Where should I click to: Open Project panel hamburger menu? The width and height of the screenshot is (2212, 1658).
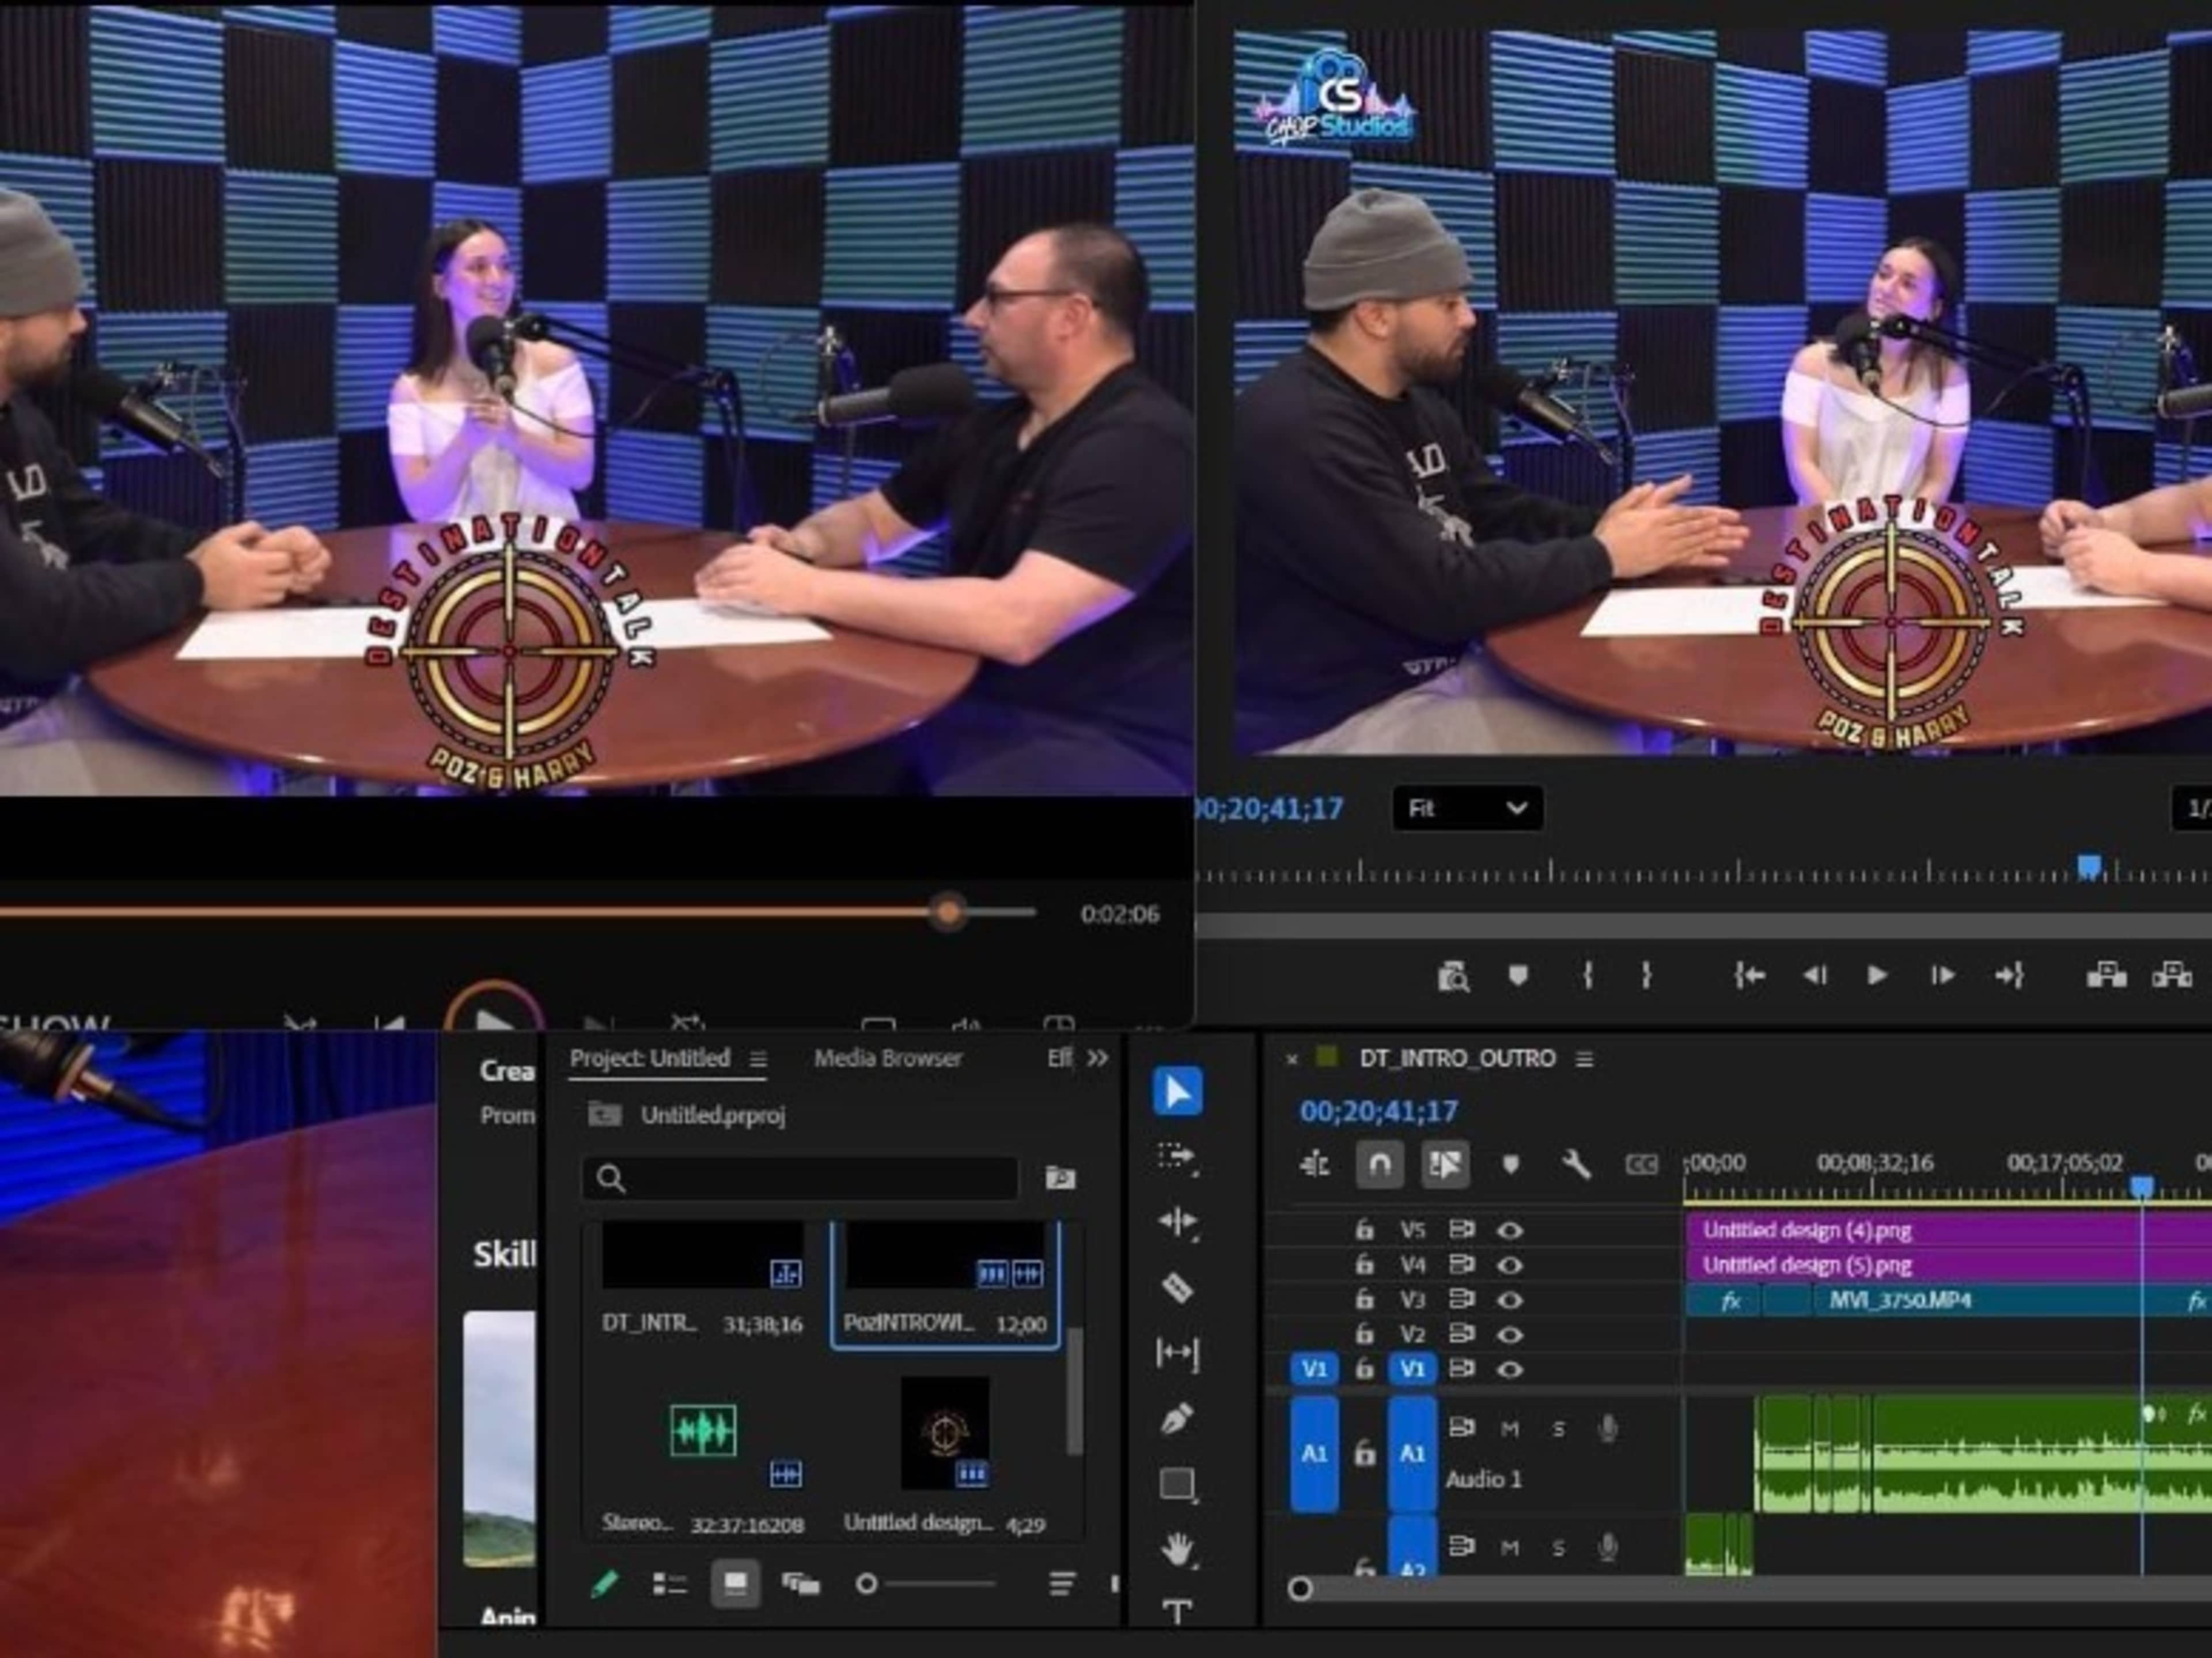point(759,1058)
